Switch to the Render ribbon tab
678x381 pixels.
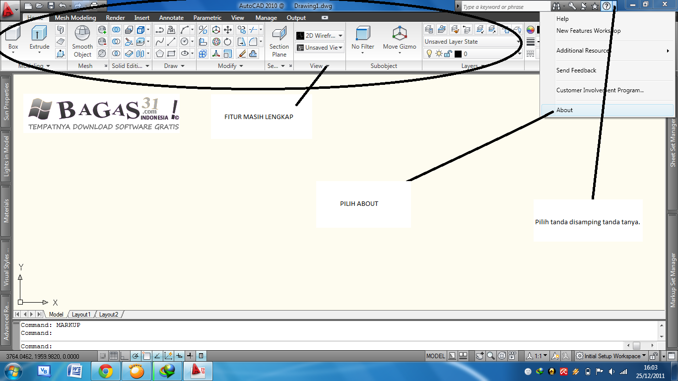pos(116,18)
